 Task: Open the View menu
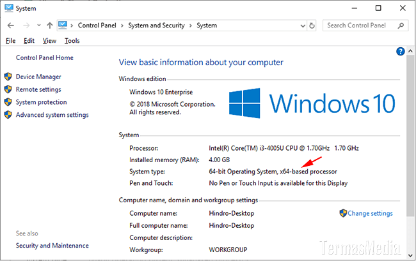tap(50, 41)
